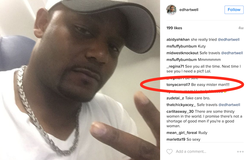Open carlitasway_30's profile
The width and height of the screenshot is (249, 160).
coord(180,111)
